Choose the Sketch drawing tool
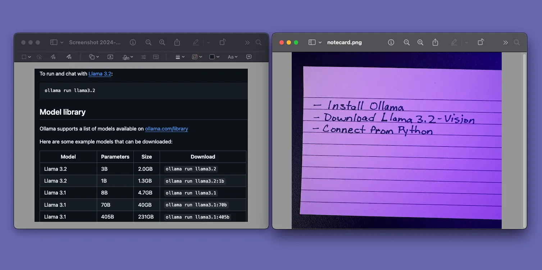 point(53,57)
